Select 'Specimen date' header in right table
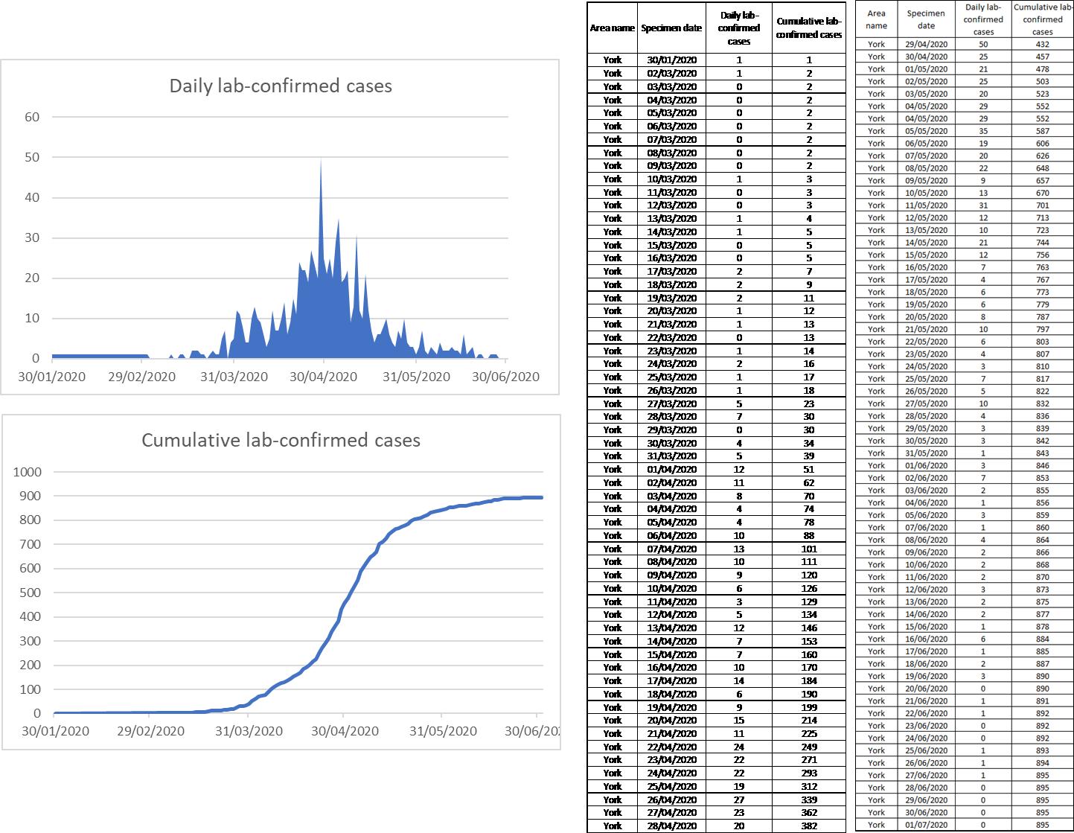The height and width of the screenshot is (833, 1074). tap(926, 19)
